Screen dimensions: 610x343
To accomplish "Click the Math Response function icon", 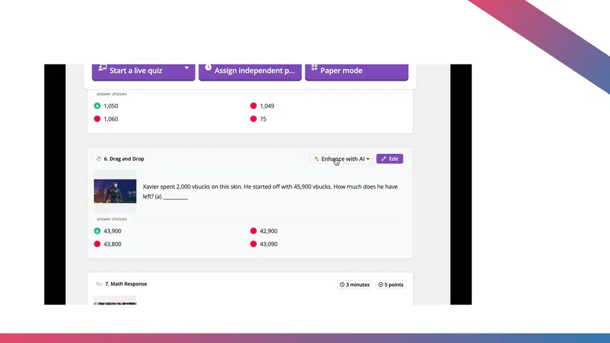I will click(99, 284).
